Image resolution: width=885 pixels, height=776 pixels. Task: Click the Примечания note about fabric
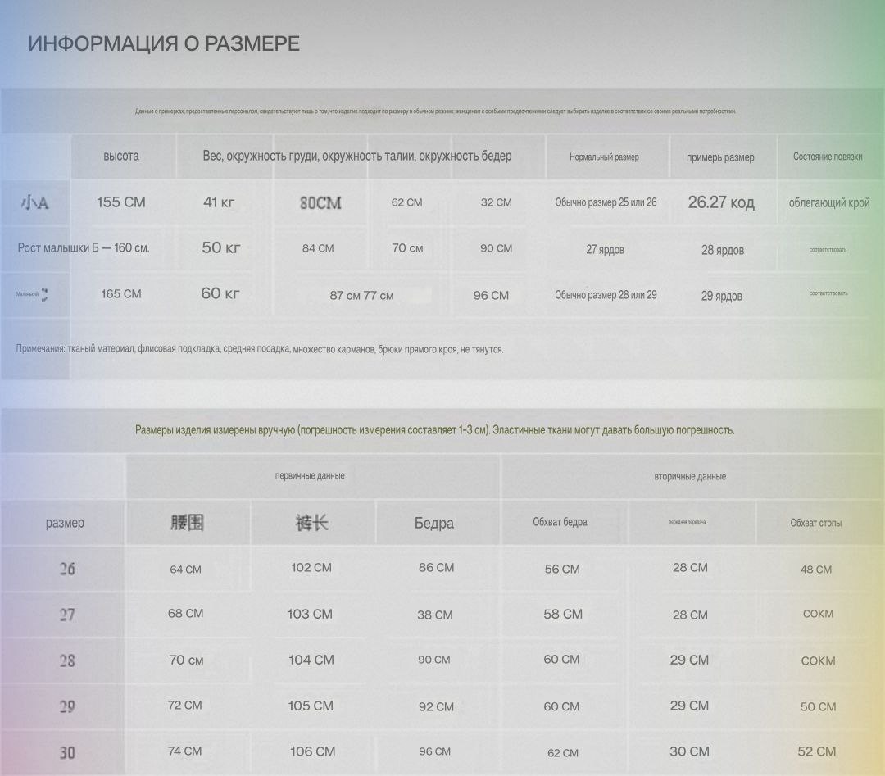pos(260,348)
